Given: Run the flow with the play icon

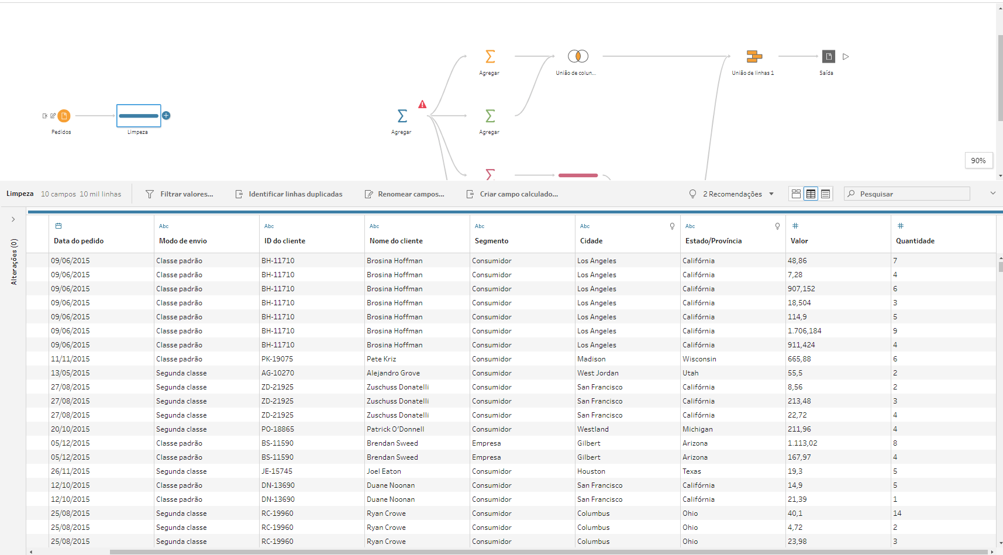Looking at the screenshot, I should [846, 57].
